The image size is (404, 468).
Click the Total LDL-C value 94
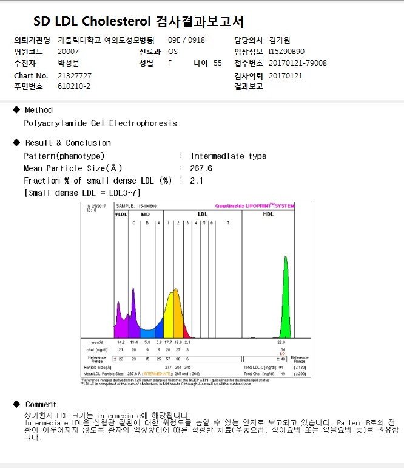pyautogui.click(x=281, y=368)
